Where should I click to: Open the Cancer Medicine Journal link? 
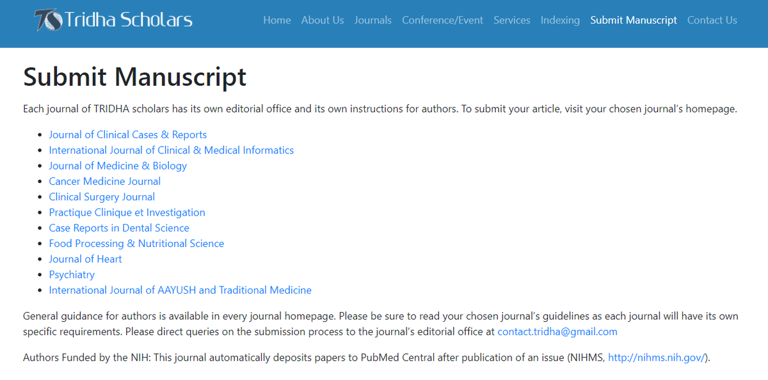point(105,181)
